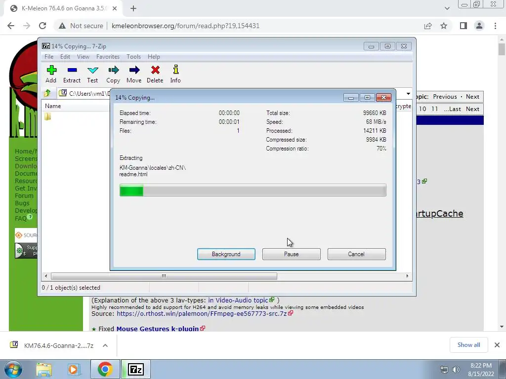
Task: Pause the extraction process
Action: 291,254
